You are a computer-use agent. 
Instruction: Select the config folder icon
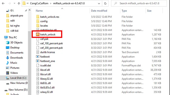click(38, 21)
